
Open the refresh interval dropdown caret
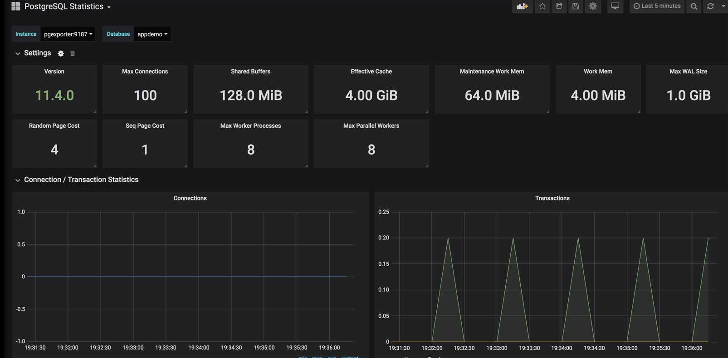[723, 6]
